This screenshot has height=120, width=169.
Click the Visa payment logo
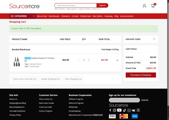click(112, 116)
